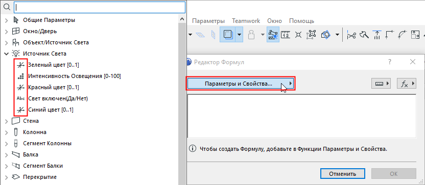Click the Параметры и Свойства button
Image resolution: width=425 pixels, height=185 pixels.
pos(241,84)
